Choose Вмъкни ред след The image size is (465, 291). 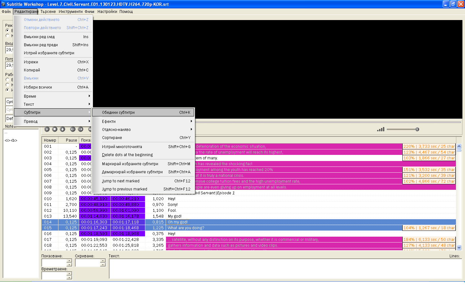point(53,37)
